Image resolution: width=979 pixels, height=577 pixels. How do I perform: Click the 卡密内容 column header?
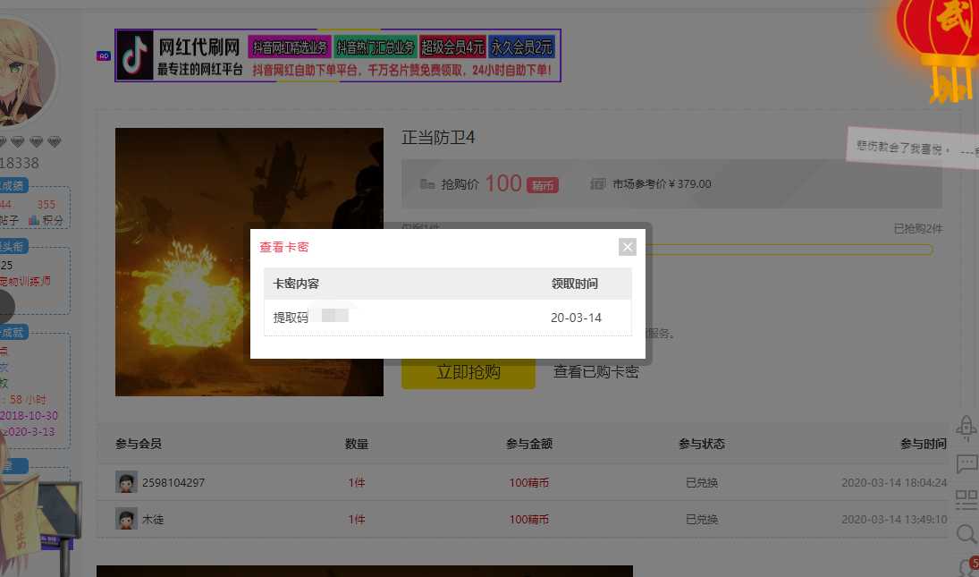point(296,284)
